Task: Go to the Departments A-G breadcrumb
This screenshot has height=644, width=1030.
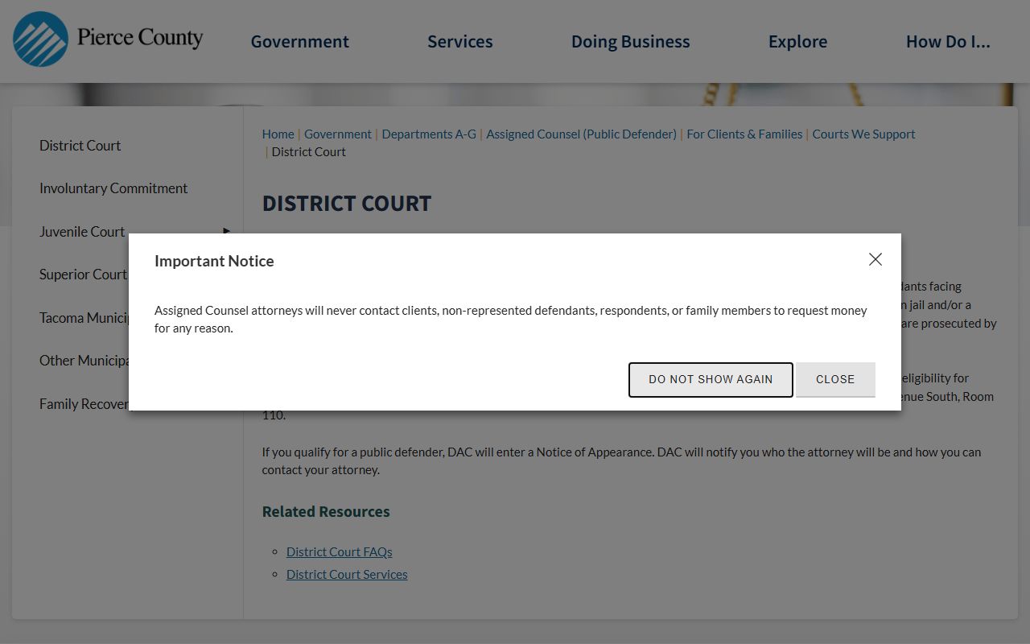Action: click(429, 134)
